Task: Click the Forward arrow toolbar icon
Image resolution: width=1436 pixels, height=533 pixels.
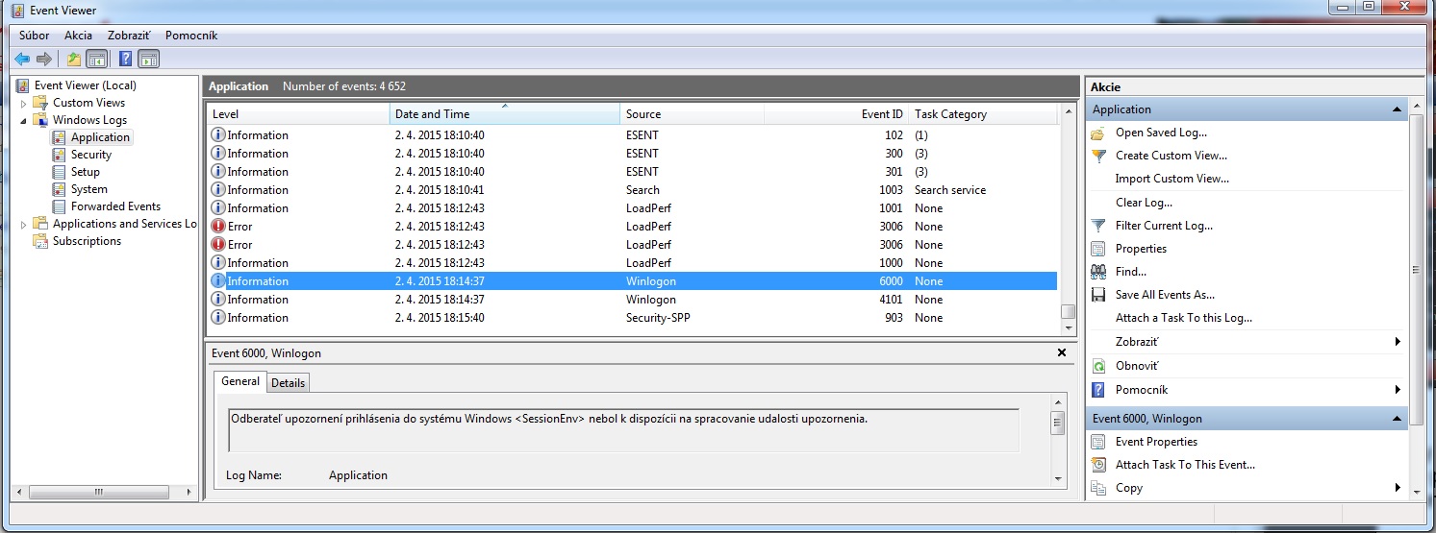Action: [x=43, y=60]
